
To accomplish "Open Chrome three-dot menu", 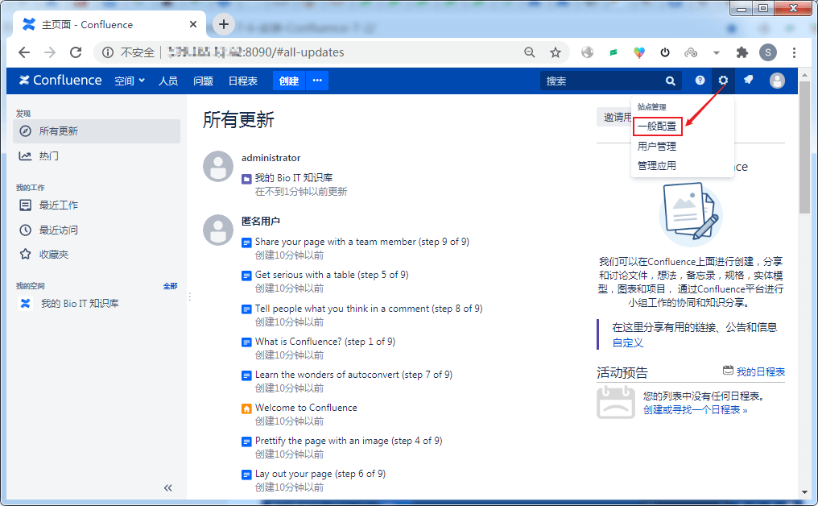I will point(794,52).
